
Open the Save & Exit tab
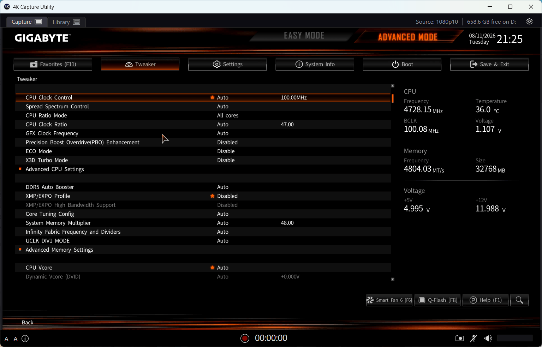tap(489, 64)
